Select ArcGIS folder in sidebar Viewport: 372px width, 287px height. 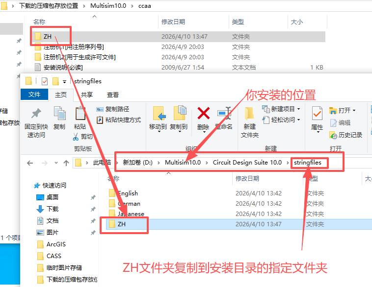tap(52, 244)
